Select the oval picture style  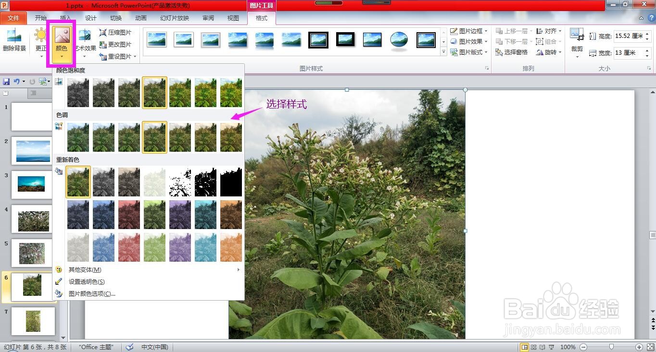click(399, 40)
